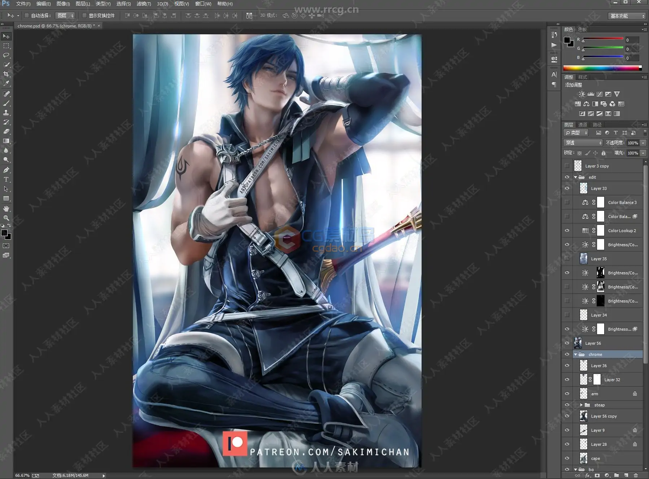
Task: Select the Crop tool
Action: tap(6, 74)
